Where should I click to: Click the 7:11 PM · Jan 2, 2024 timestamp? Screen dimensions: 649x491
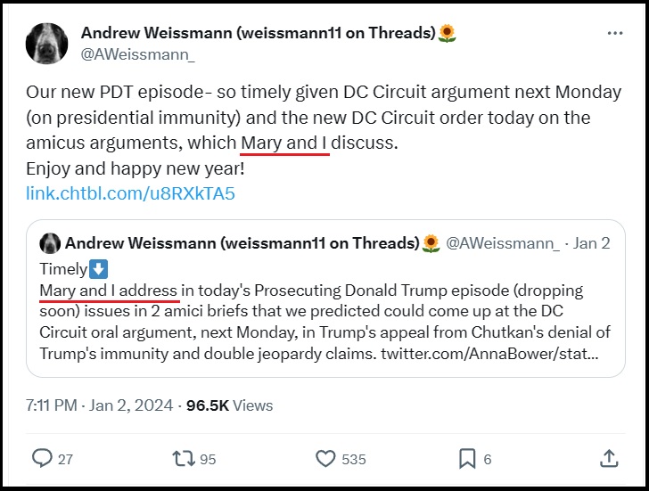(x=99, y=405)
